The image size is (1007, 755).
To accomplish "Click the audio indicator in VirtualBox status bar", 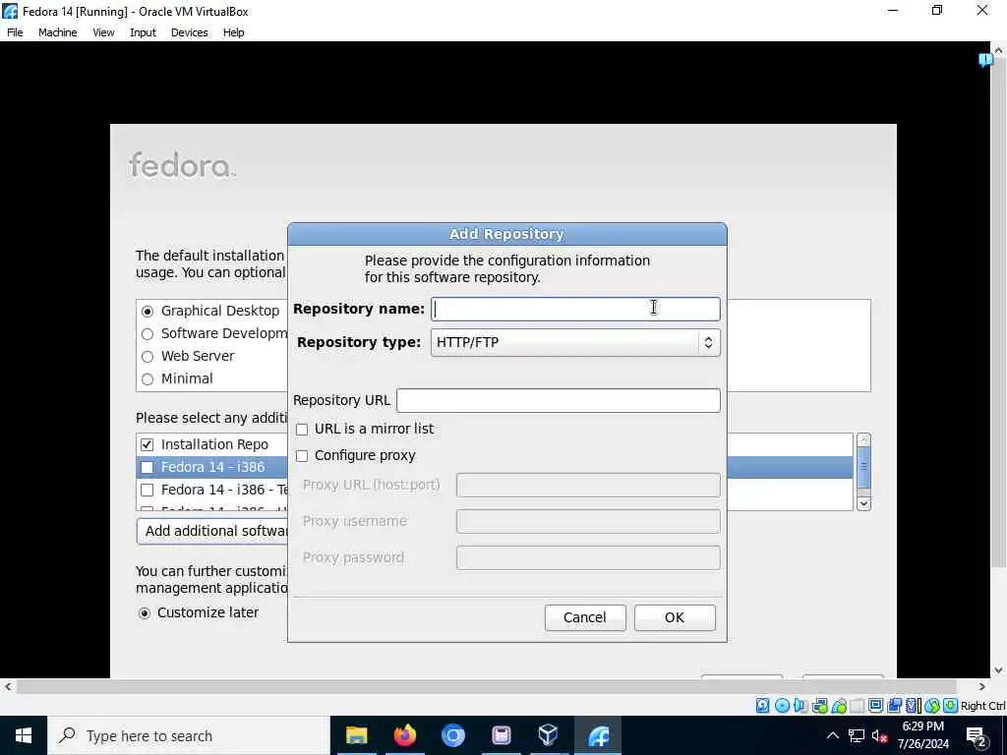I will [x=800, y=706].
